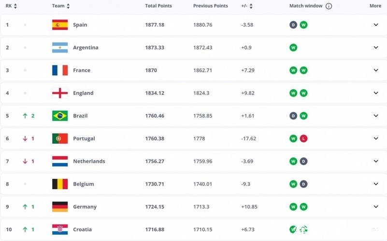The height and width of the screenshot is (241, 387).
Task: Expand the Belgium row details
Action: [x=376, y=184]
